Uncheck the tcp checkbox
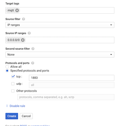 (13, 76)
